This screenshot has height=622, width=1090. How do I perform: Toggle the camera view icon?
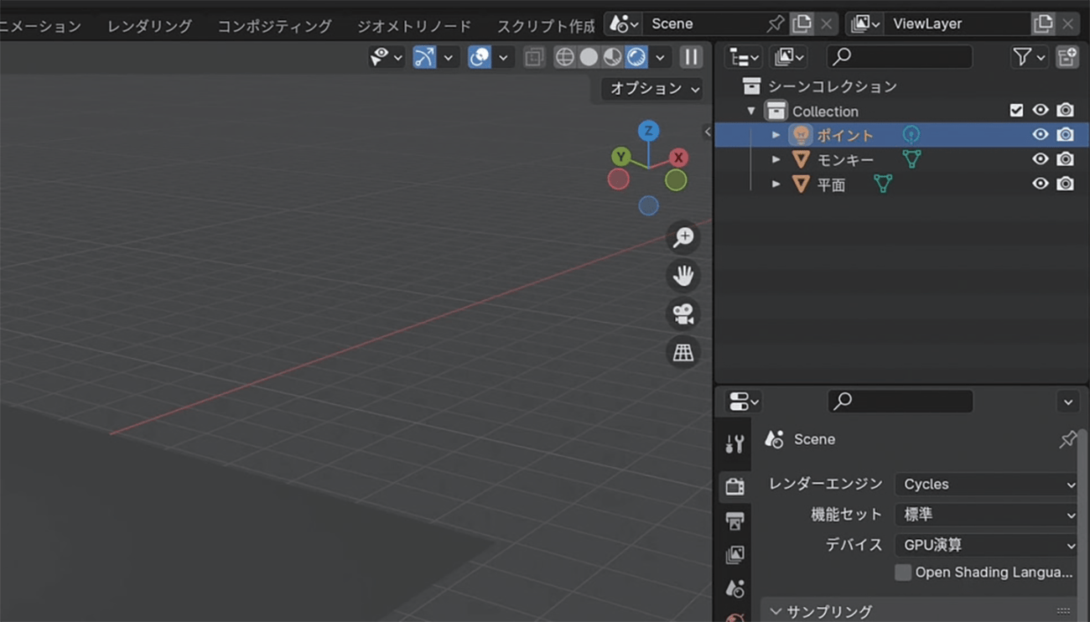coord(683,314)
